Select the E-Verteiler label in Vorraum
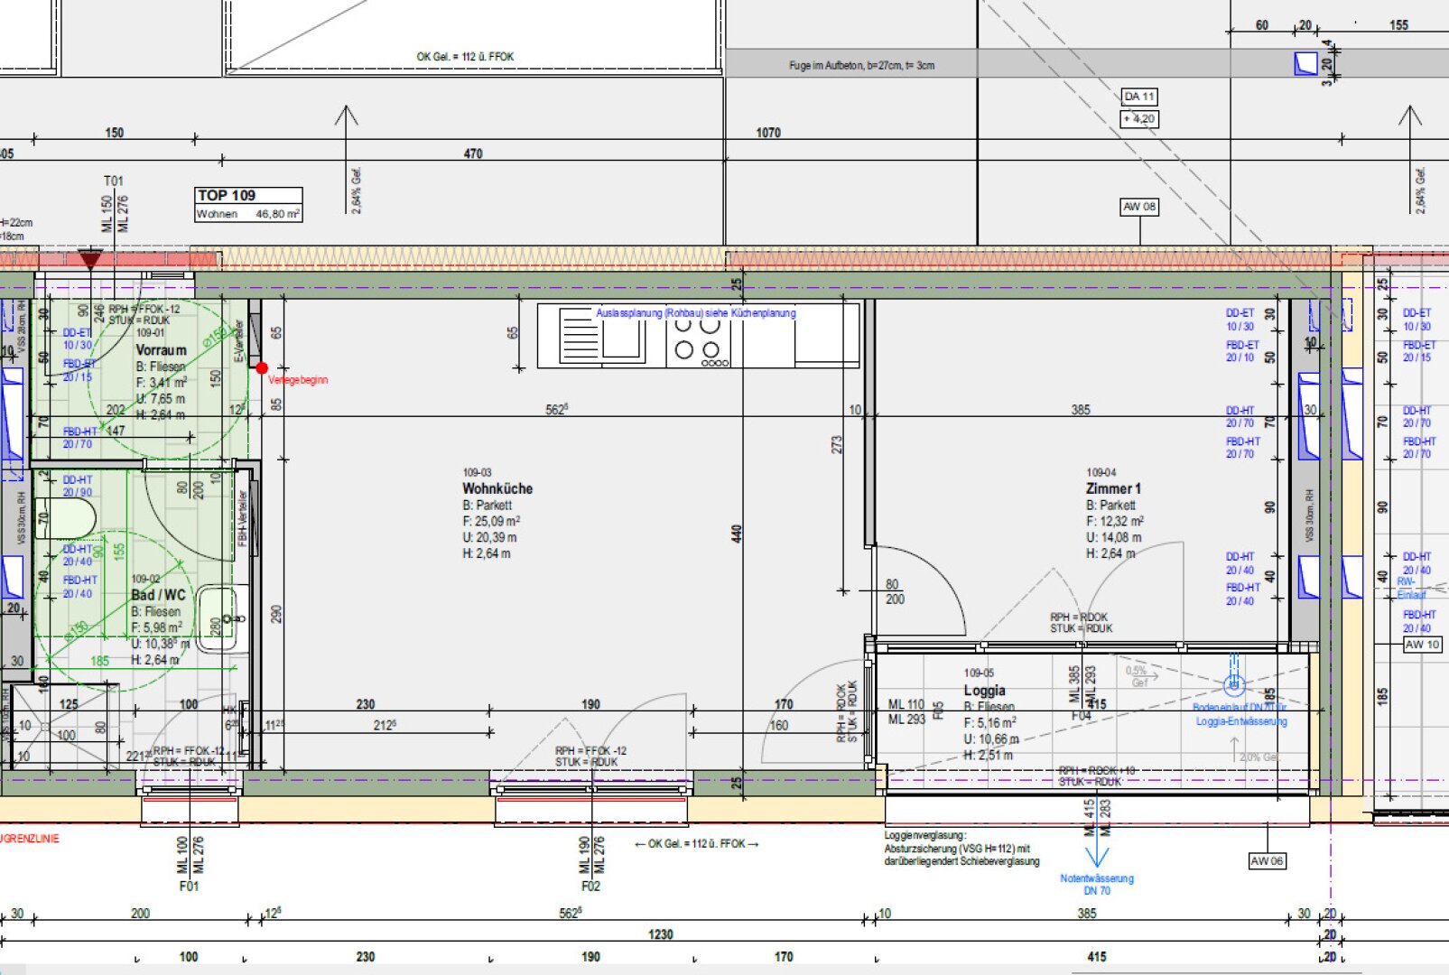The image size is (1449, 975). (239, 340)
